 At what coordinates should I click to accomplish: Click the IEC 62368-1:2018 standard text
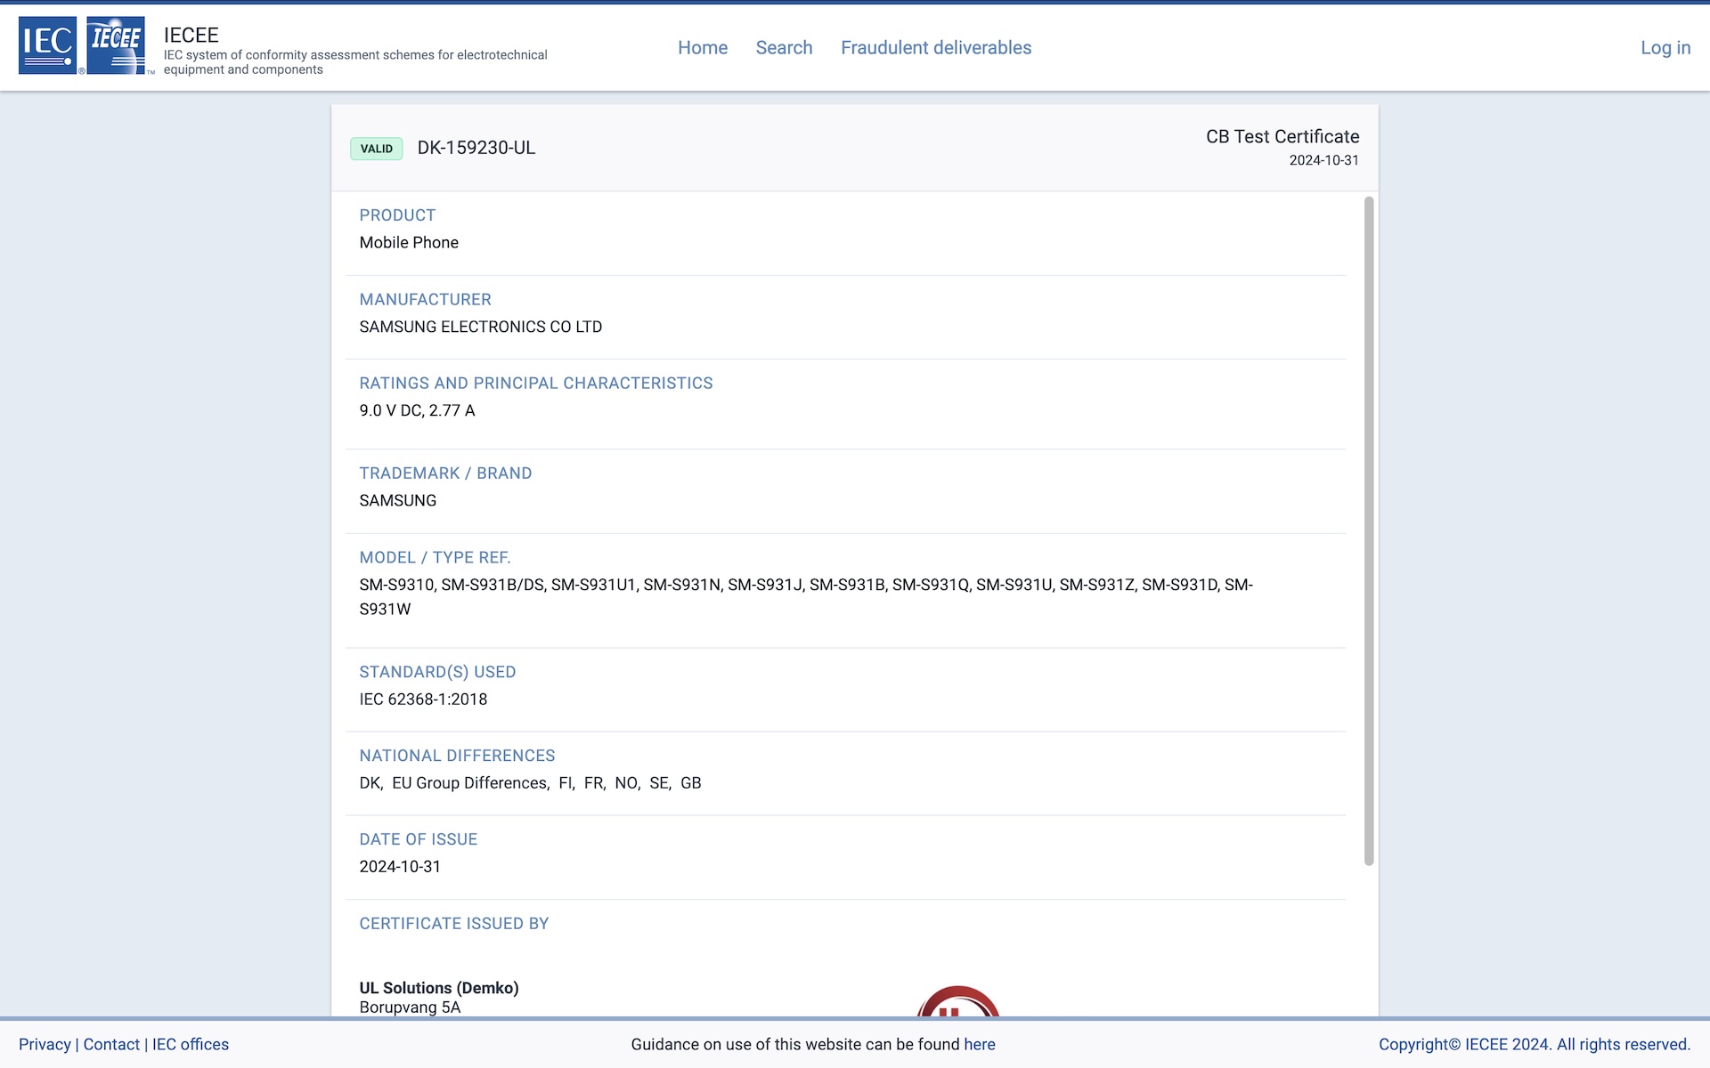[423, 700]
